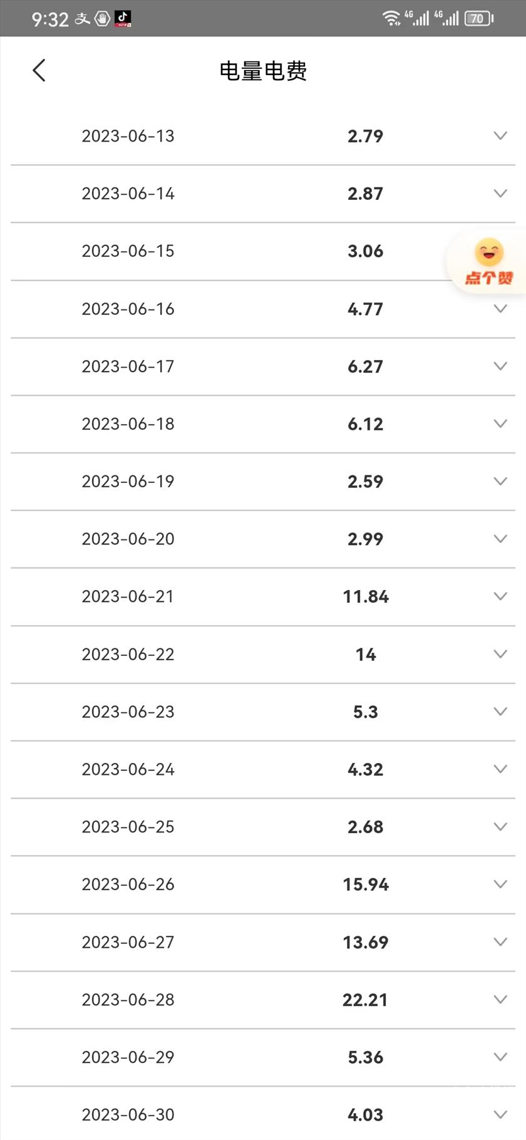Image resolution: width=526 pixels, height=1140 pixels.
Task: Tap the back arrow icon
Action: 39,71
